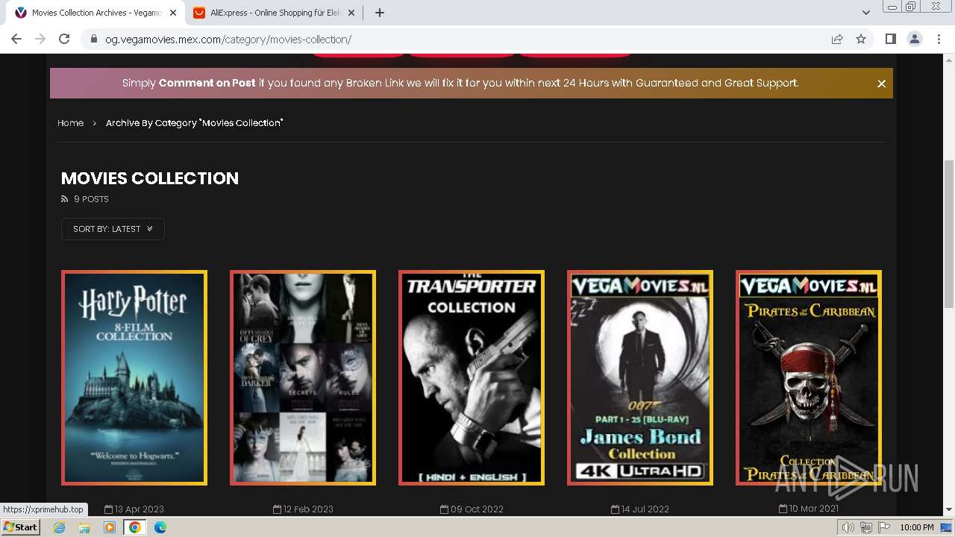Open the Sort By: Latest dropdown

click(113, 229)
